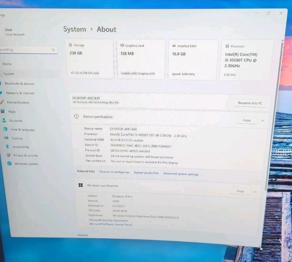Click the Time & language globe icon
Viewport: 292px width, 262px height.
pos(6,129)
